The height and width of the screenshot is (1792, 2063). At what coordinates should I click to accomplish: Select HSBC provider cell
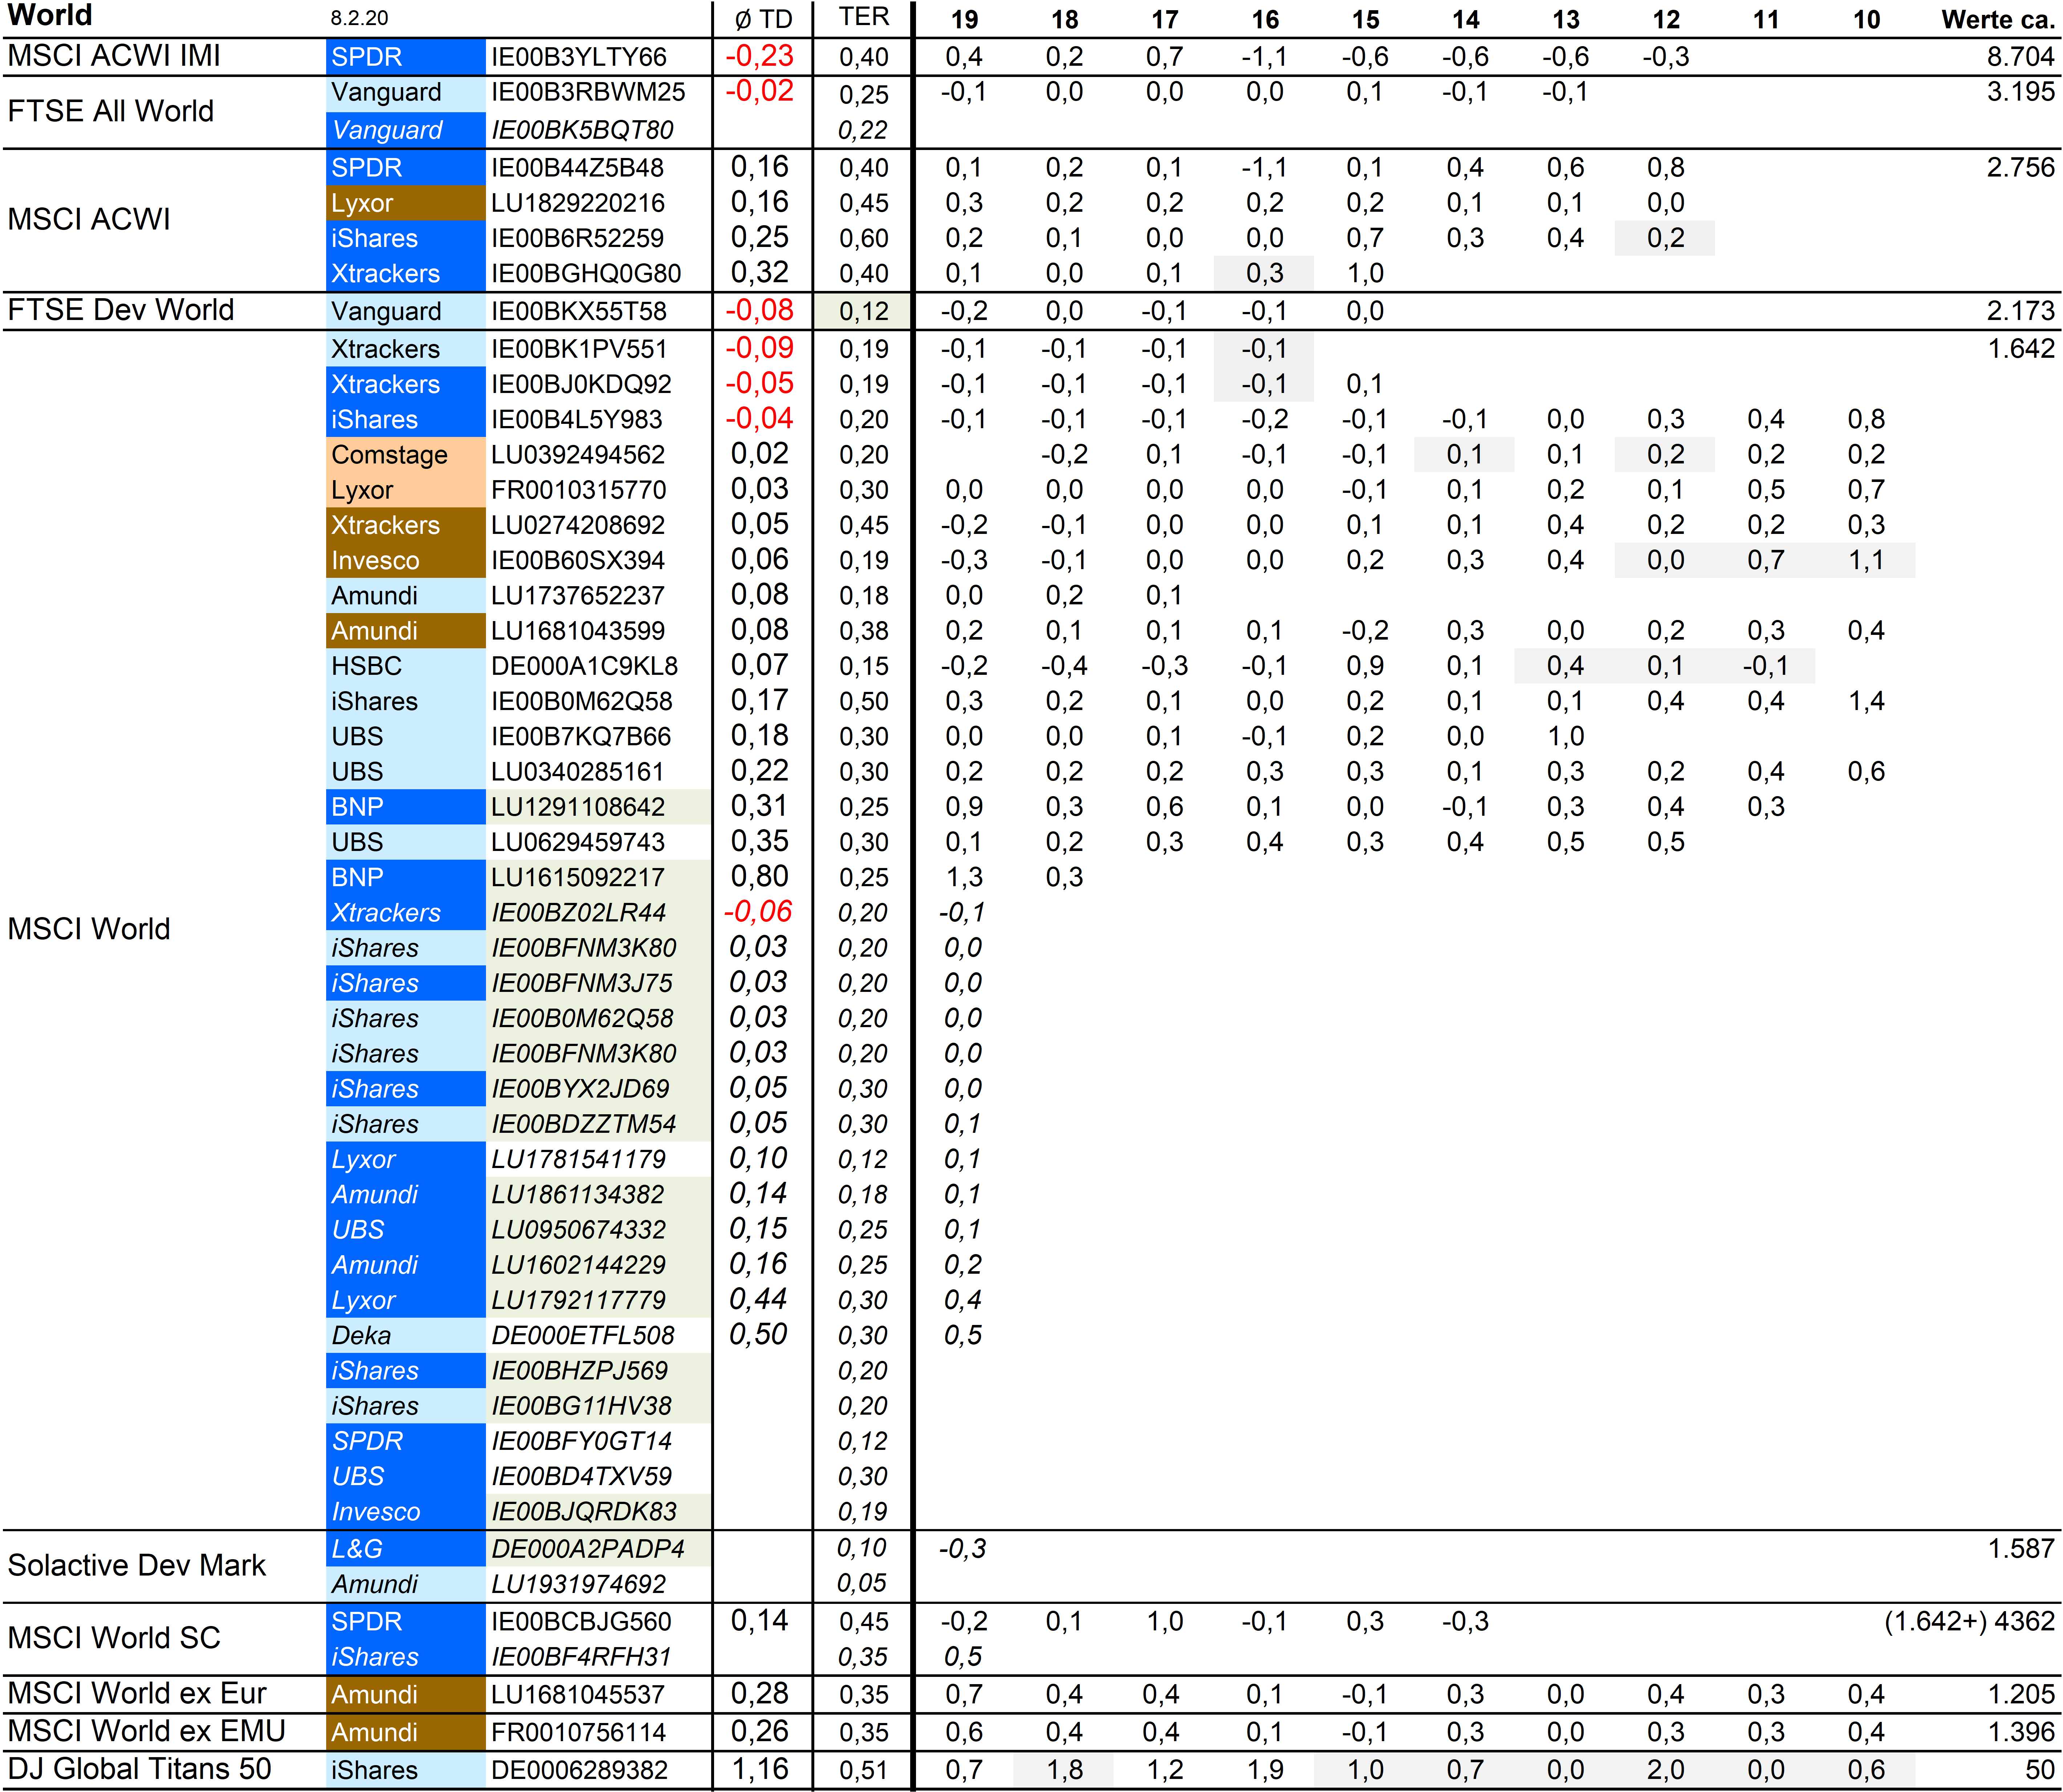(405, 666)
